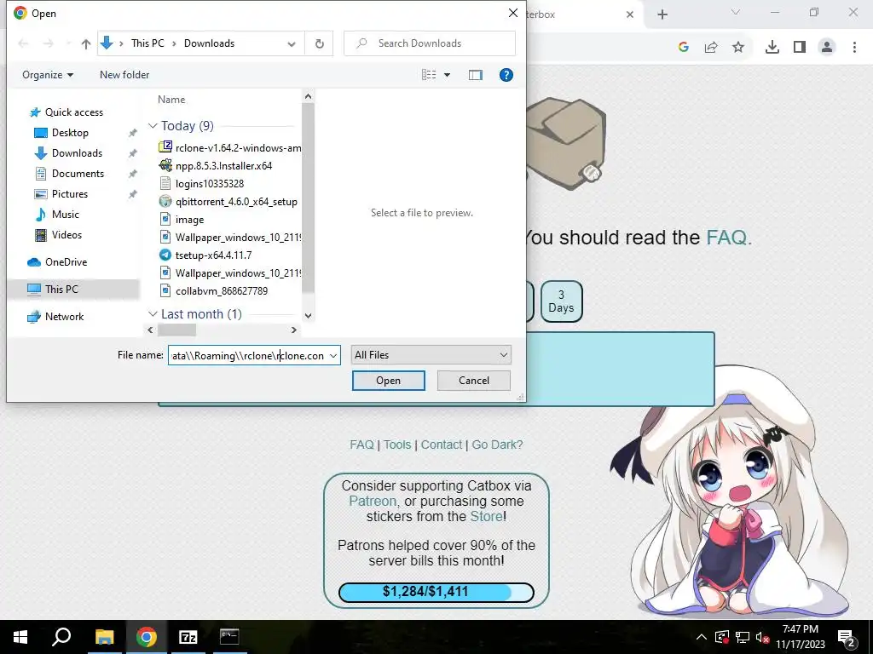Open Music in the navigation pane
This screenshot has width=873, height=654.
pyautogui.click(x=65, y=215)
